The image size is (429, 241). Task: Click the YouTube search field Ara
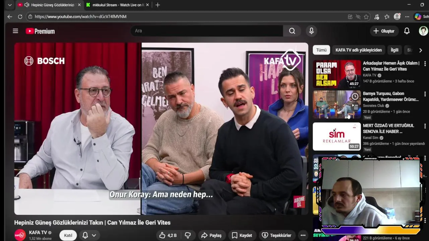click(x=207, y=31)
